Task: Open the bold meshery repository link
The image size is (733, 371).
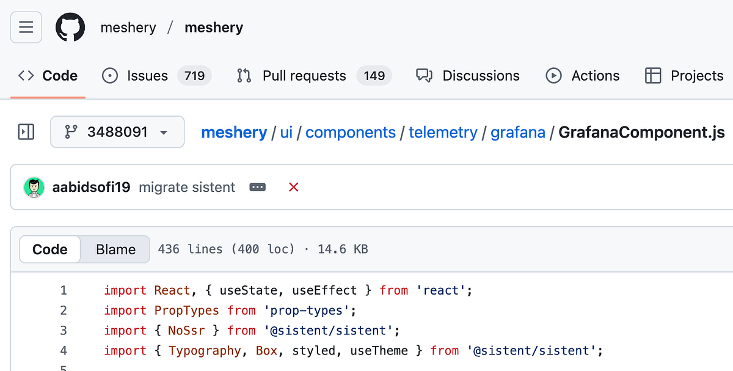Action: 214,28
